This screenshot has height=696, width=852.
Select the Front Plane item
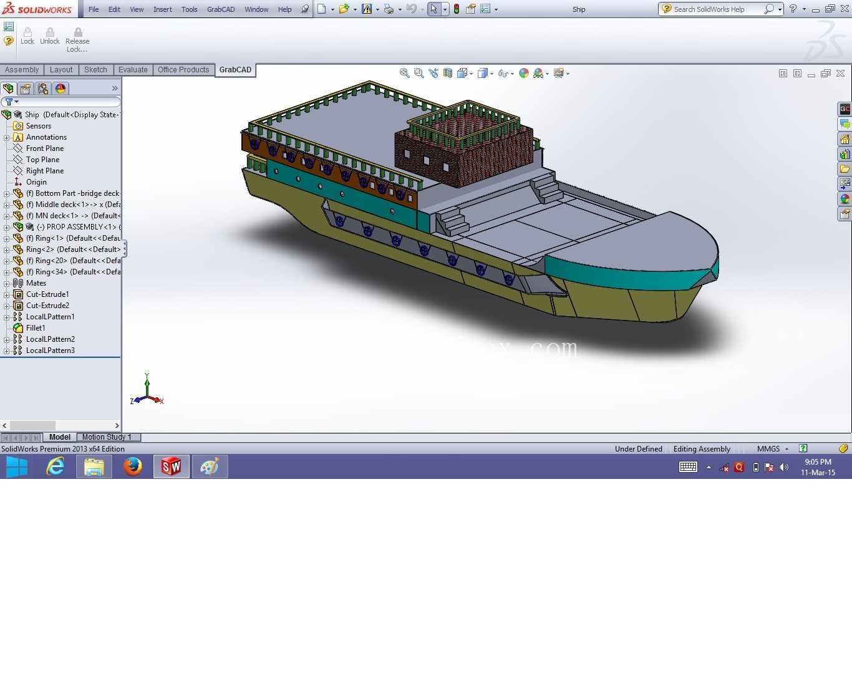click(45, 148)
